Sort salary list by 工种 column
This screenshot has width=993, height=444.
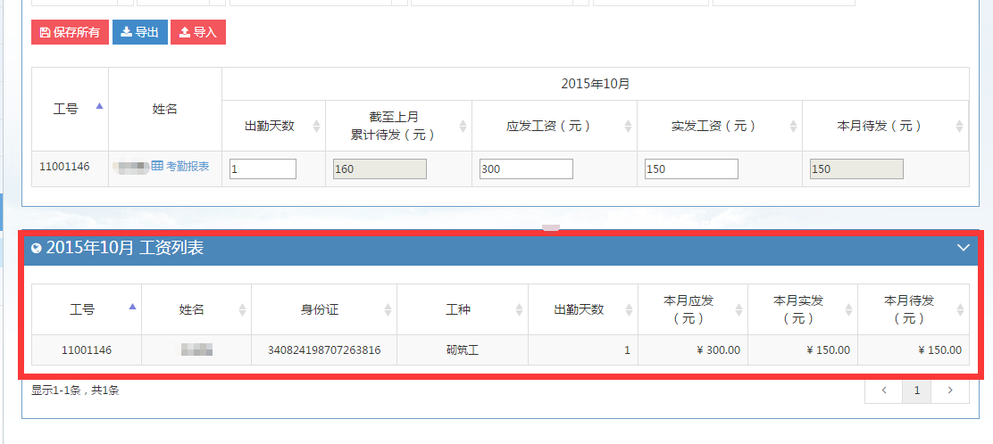click(519, 309)
